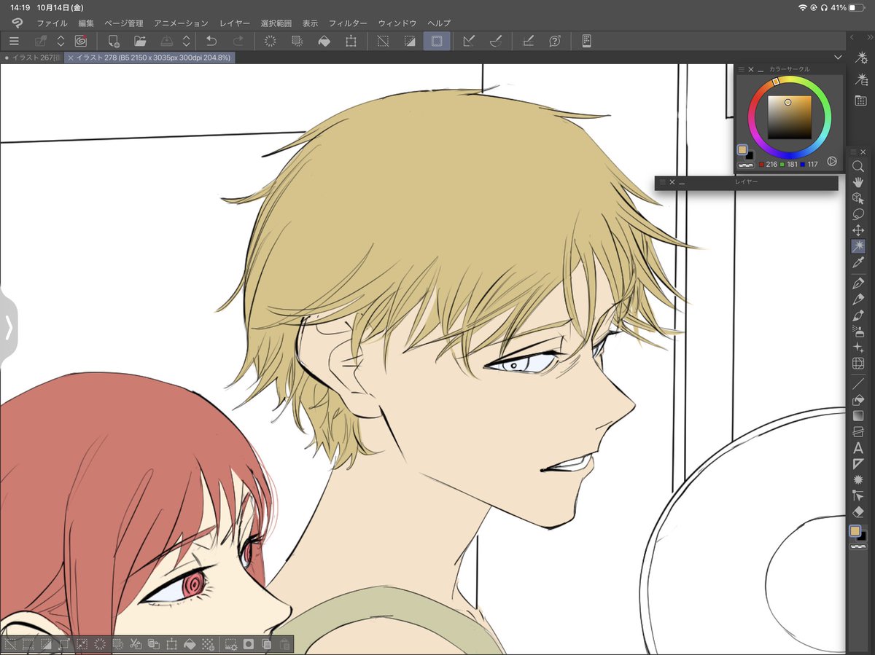Switch to the イラスト 267 canvas tab

pos(31,58)
